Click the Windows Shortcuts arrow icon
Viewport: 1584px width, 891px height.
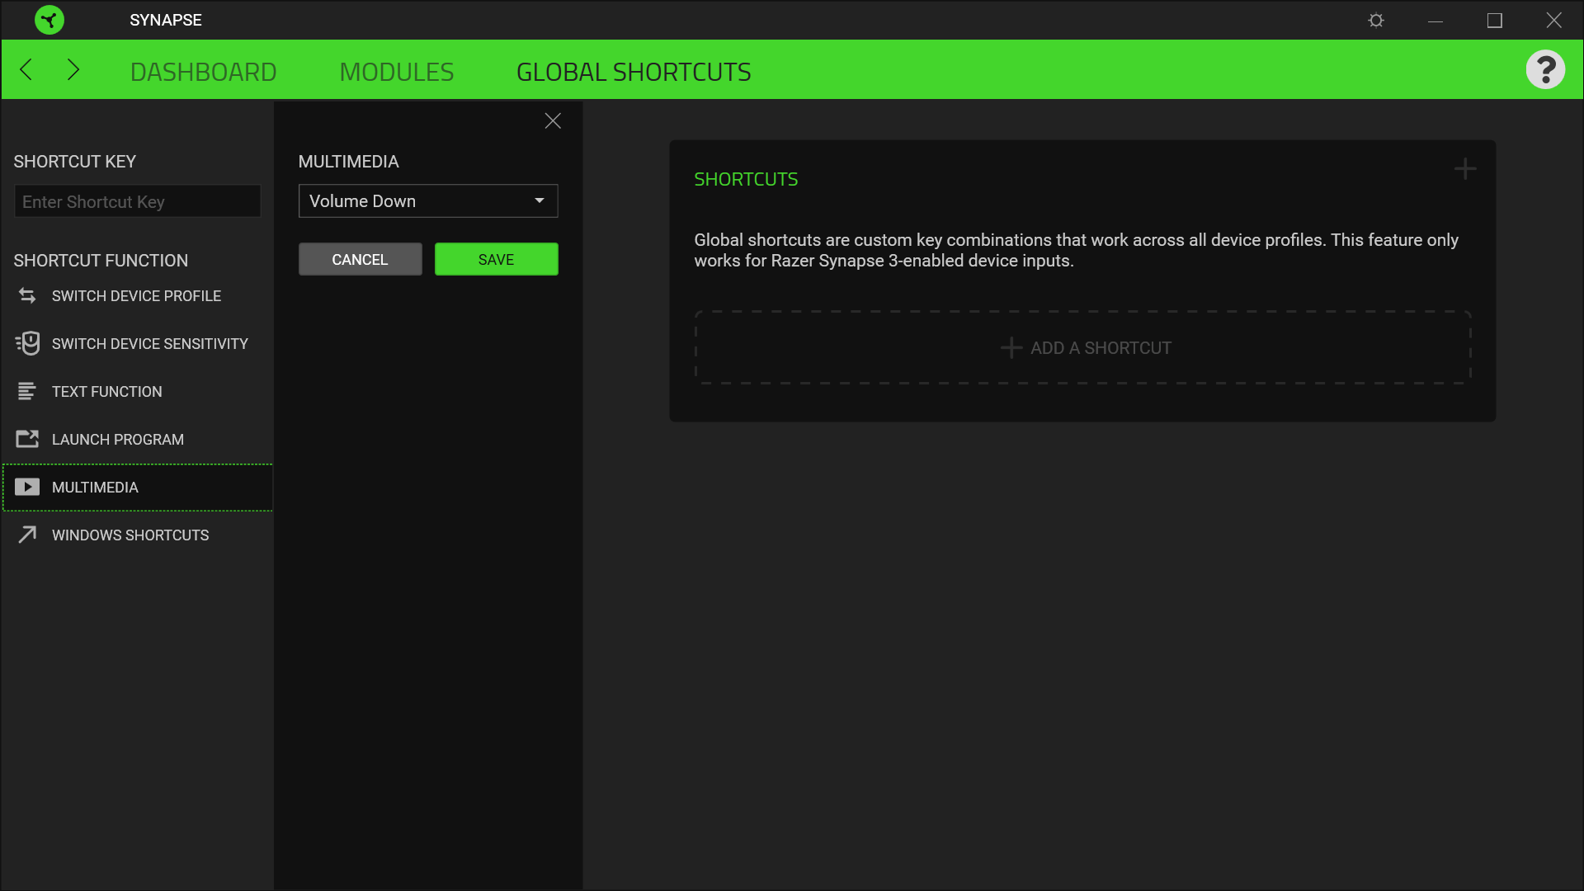point(27,535)
